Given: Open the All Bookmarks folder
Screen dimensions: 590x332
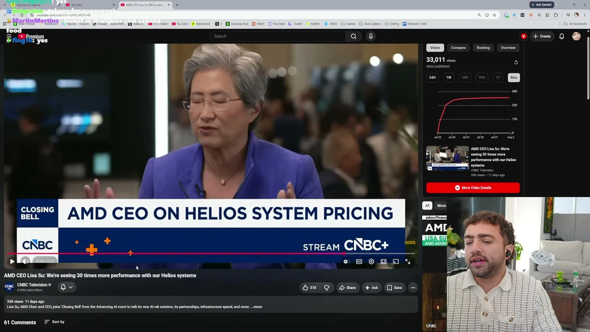Looking at the screenshot, I should click(x=575, y=24).
